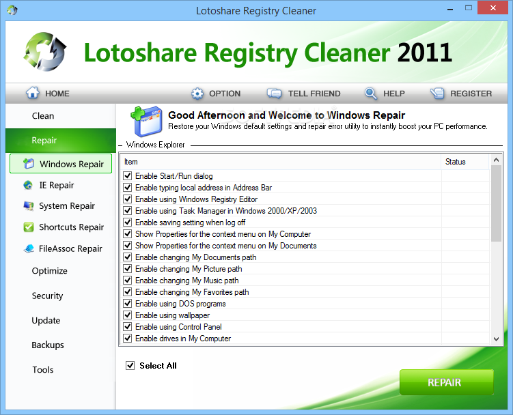
Task: Open the HELP menu item
Action: 385,94
